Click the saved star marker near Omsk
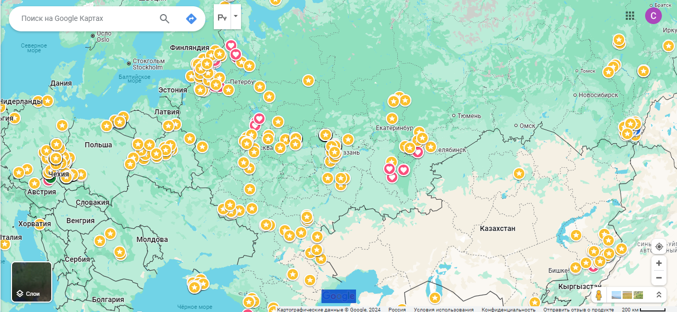 [519, 174]
